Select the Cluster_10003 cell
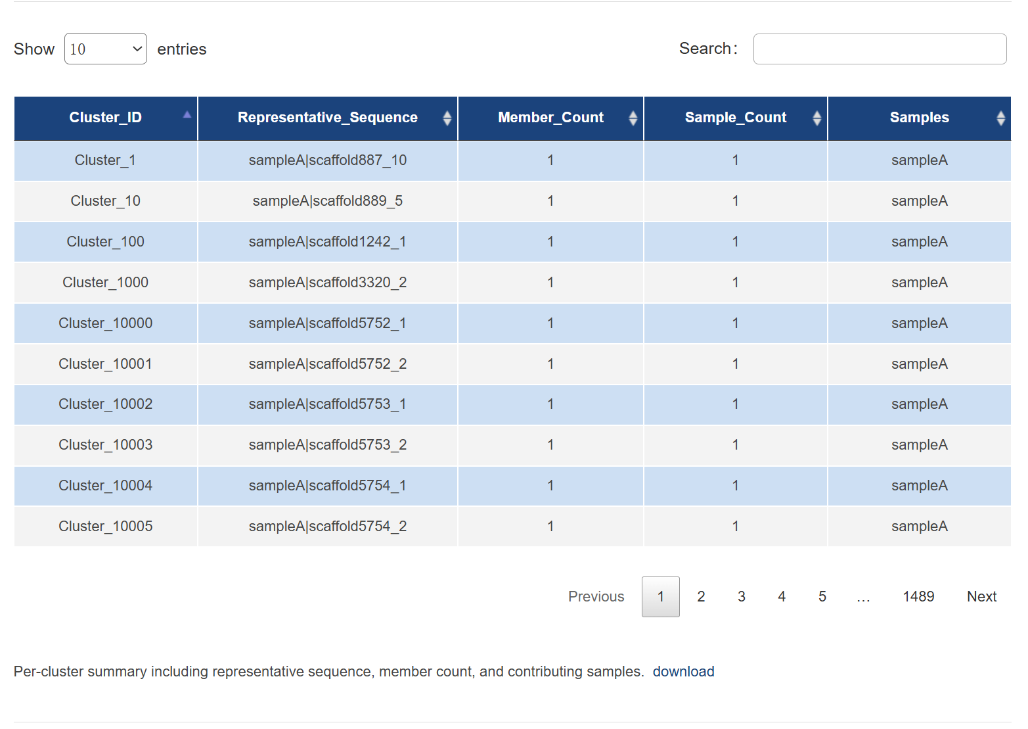1028x729 pixels. pyautogui.click(x=106, y=445)
